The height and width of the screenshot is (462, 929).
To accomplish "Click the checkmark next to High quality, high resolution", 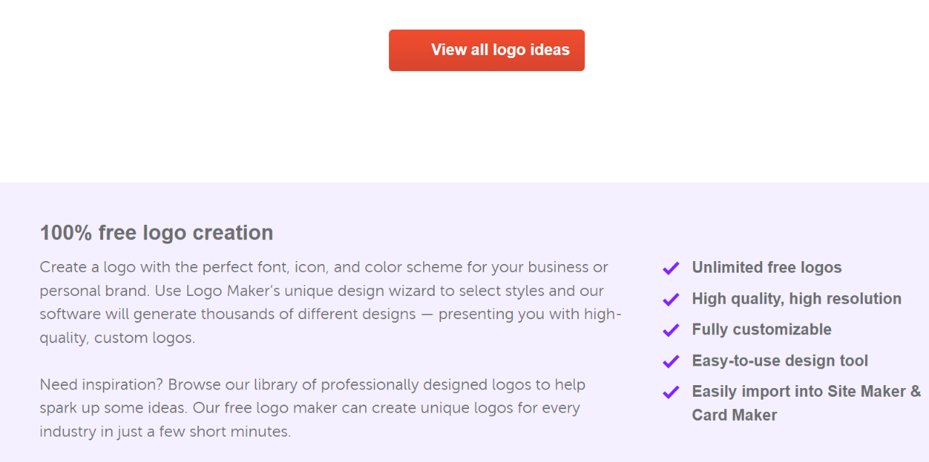I will coord(671,300).
